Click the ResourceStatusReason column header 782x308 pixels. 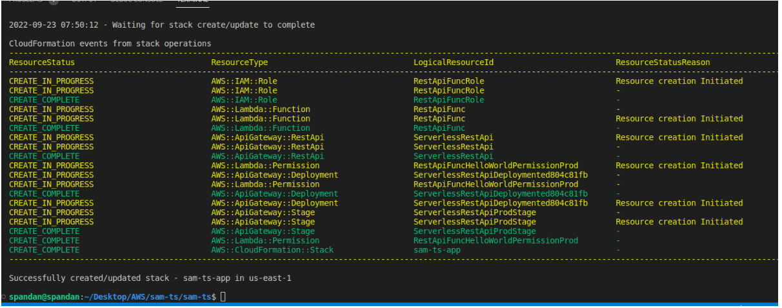click(x=663, y=63)
